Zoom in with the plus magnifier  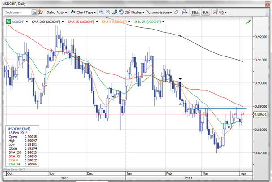[101, 12]
